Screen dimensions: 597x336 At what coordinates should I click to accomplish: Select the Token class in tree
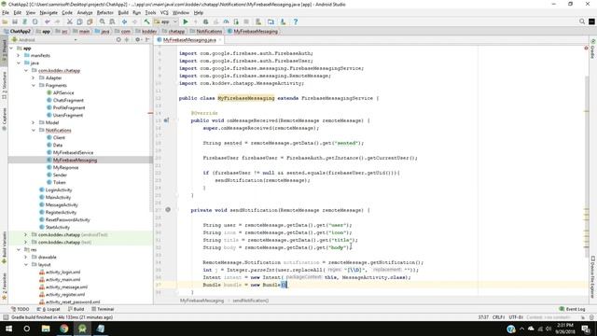(x=59, y=183)
